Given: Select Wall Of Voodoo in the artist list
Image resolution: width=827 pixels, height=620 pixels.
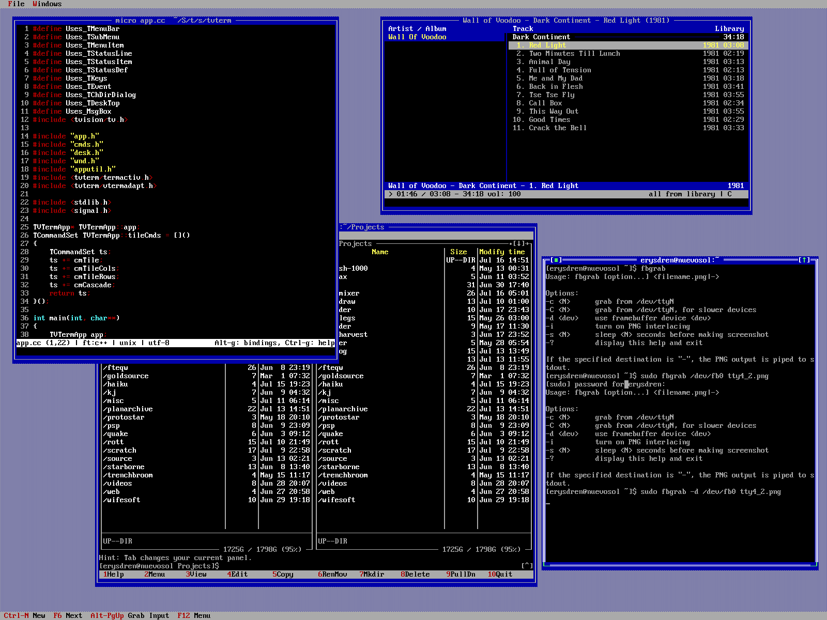Looking at the screenshot, I should (417, 37).
